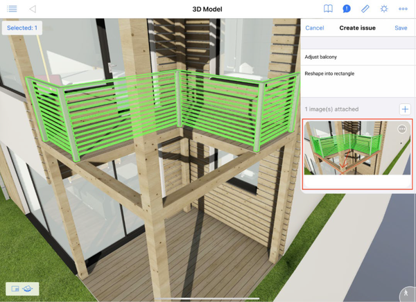416x302 pixels.
Task: Open attached image options ellipsis
Action: tap(402, 129)
